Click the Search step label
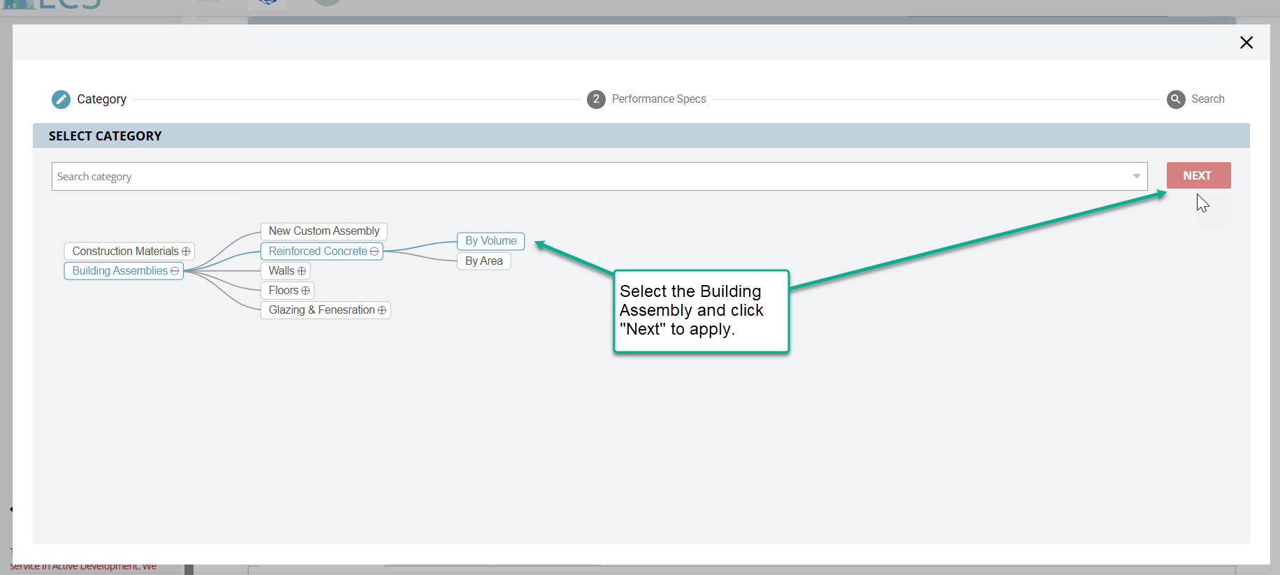Screen dimensions: 1280x575 tap(1207, 99)
